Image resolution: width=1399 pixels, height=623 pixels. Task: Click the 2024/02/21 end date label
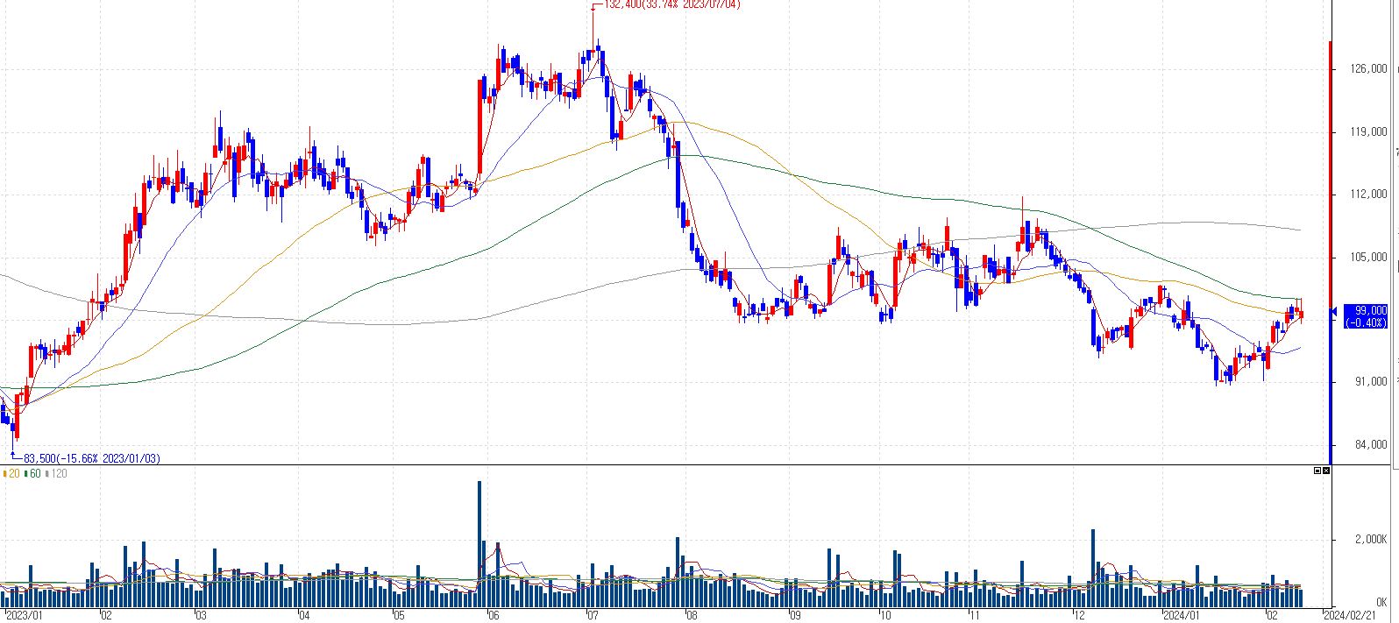[1349, 615]
